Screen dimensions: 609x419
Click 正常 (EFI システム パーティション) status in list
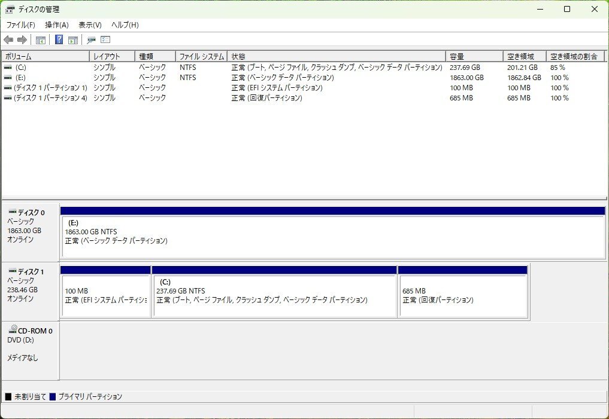pos(277,88)
